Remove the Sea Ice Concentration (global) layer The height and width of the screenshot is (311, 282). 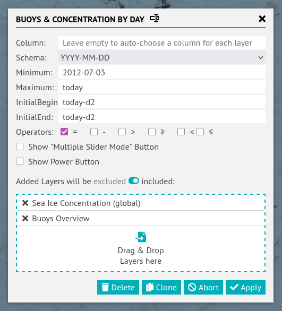point(25,203)
